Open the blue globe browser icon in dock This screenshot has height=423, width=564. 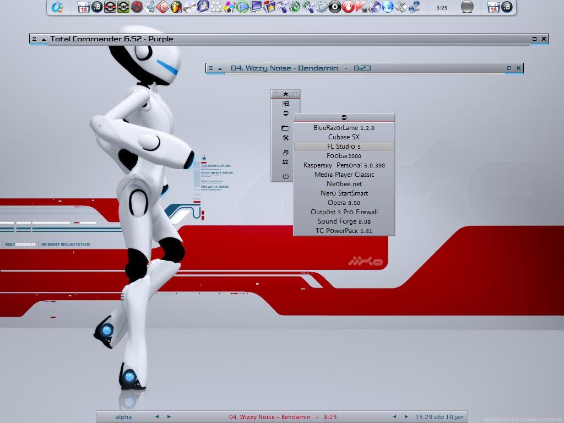coord(388,7)
